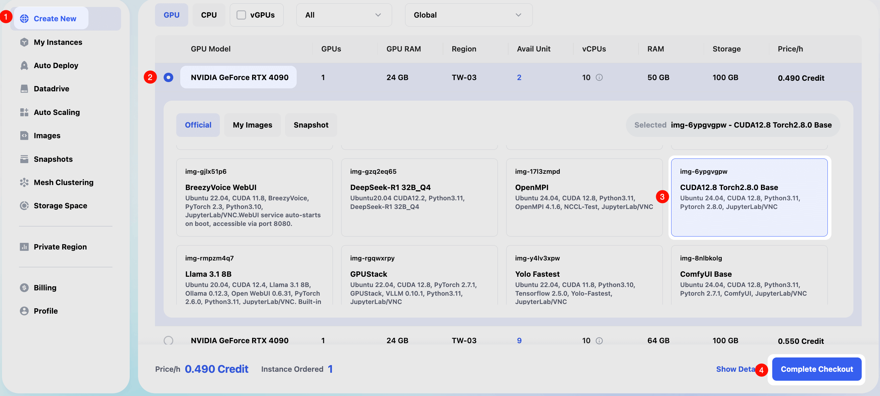
Task: Open the Snapshot image tab
Action: tap(311, 125)
